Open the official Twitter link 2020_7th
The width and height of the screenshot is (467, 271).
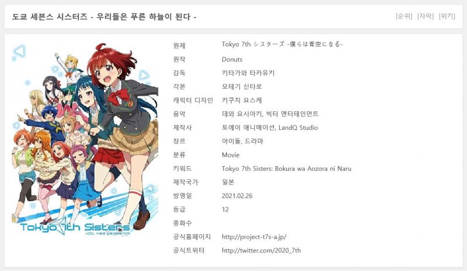pos(261,251)
